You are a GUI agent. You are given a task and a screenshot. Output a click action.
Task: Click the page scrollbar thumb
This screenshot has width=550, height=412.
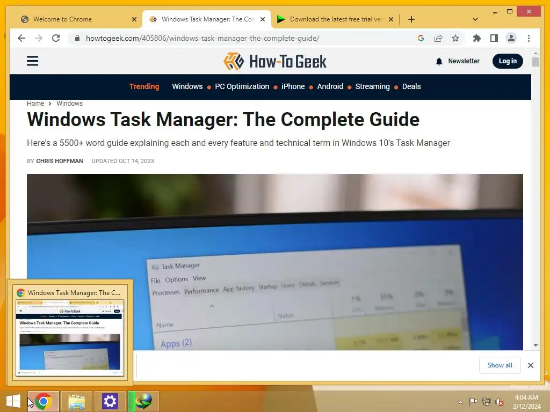point(535,62)
